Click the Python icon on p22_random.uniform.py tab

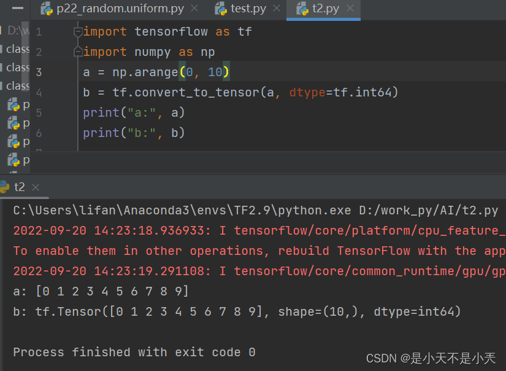[x=46, y=9]
